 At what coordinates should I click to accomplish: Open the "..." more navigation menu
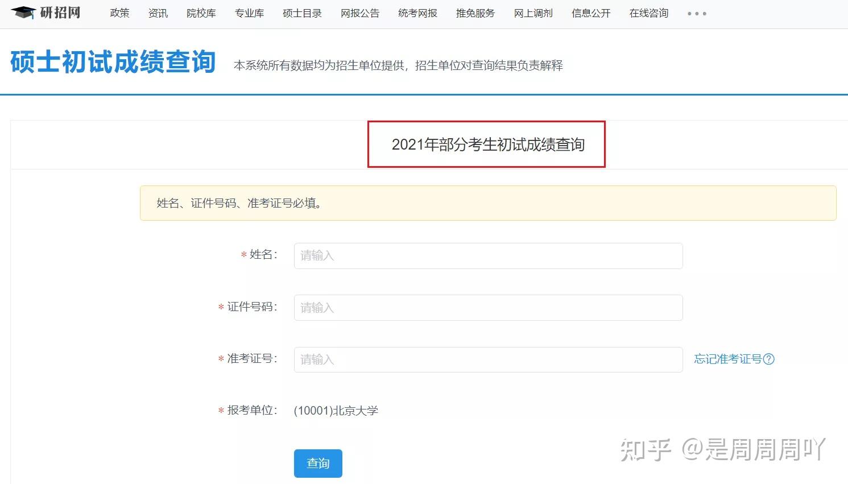pos(696,13)
